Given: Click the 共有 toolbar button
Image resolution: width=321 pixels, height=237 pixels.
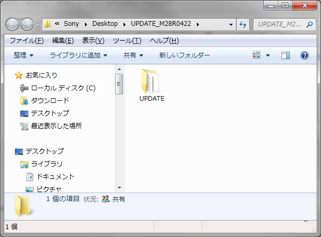Looking at the screenshot, I should (x=133, y=55).
